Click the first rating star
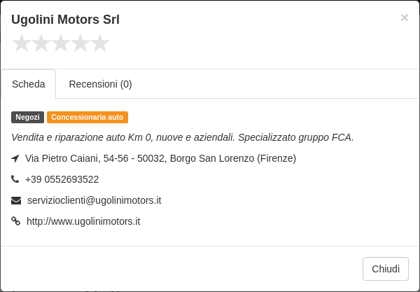This screenshot has width=420, height=292. pyautogui.click(x=22, y=43)
